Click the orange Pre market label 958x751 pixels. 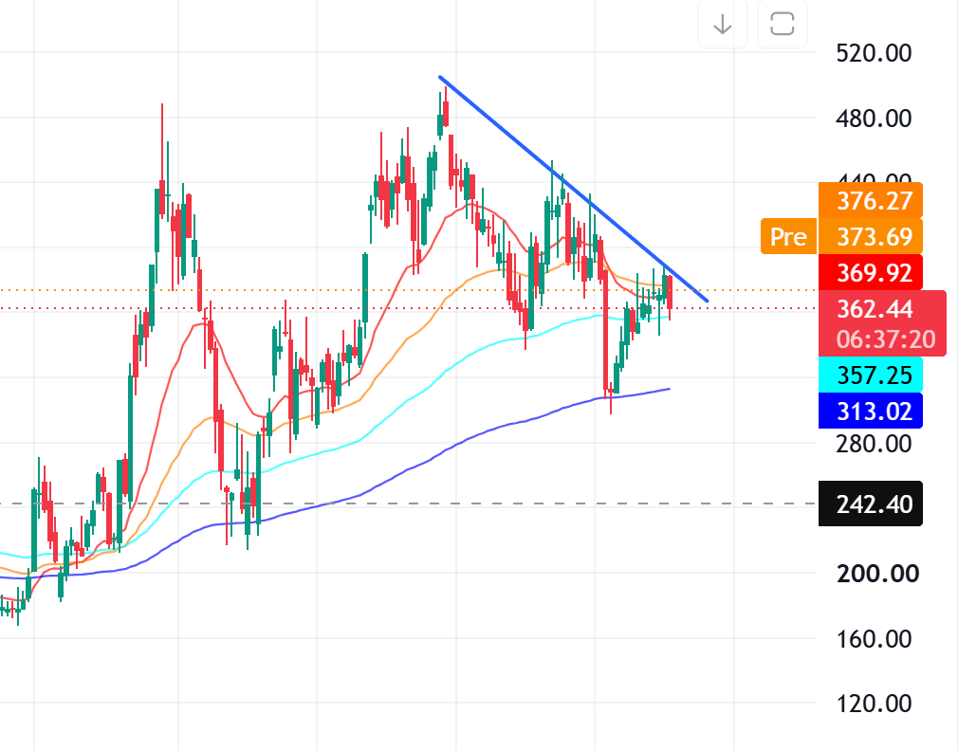click(788, 236)
